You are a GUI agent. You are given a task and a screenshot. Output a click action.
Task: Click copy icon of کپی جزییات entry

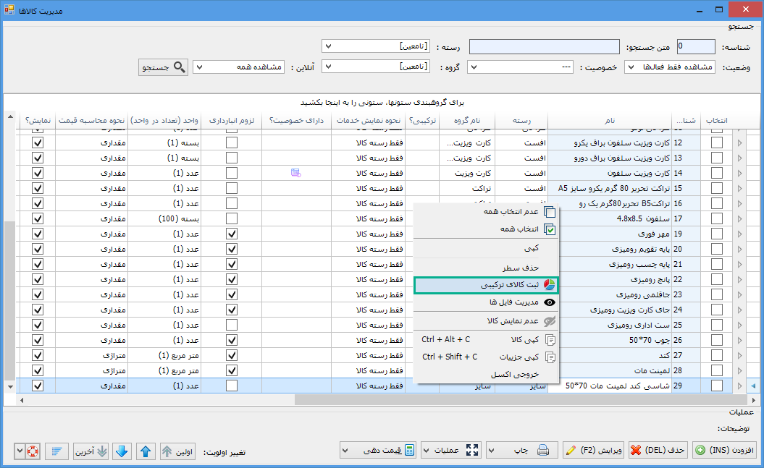coord(550,357)
